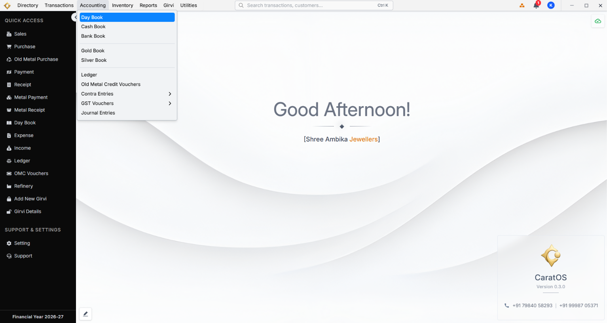Choose Old Metal Credit Vouchers entry
Image resolution: width=607 pixels, height=323 pixels.
[x=127, y=84]
